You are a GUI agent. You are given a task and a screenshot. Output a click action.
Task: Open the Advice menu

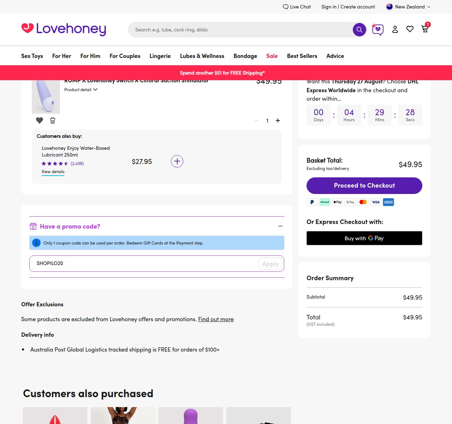click(335, 56)
